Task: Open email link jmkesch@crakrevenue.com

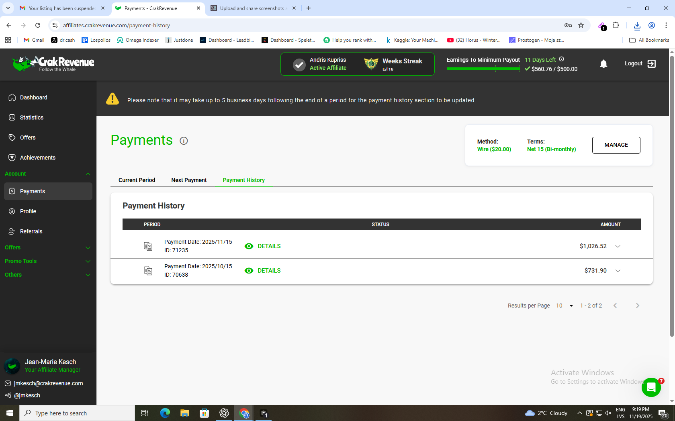Action: click(x=48, y=383)
